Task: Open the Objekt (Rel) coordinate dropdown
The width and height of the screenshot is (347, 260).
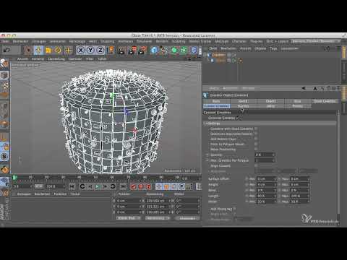Action: click(128, 218)
